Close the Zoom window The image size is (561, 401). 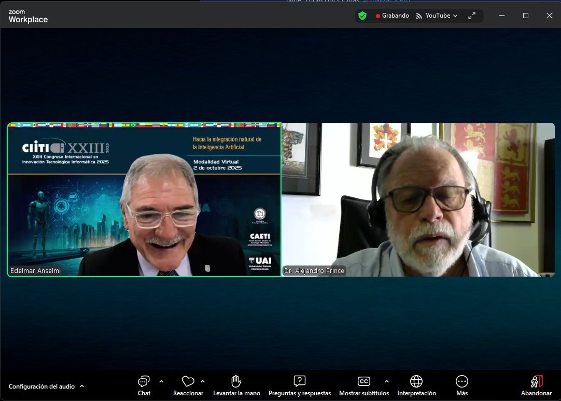[550, 16]
